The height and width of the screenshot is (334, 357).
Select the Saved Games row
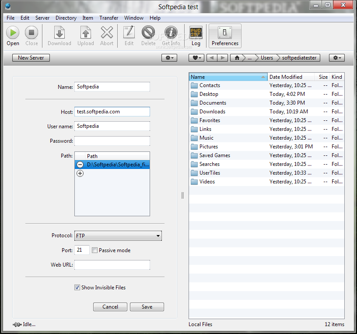point(266,155)
